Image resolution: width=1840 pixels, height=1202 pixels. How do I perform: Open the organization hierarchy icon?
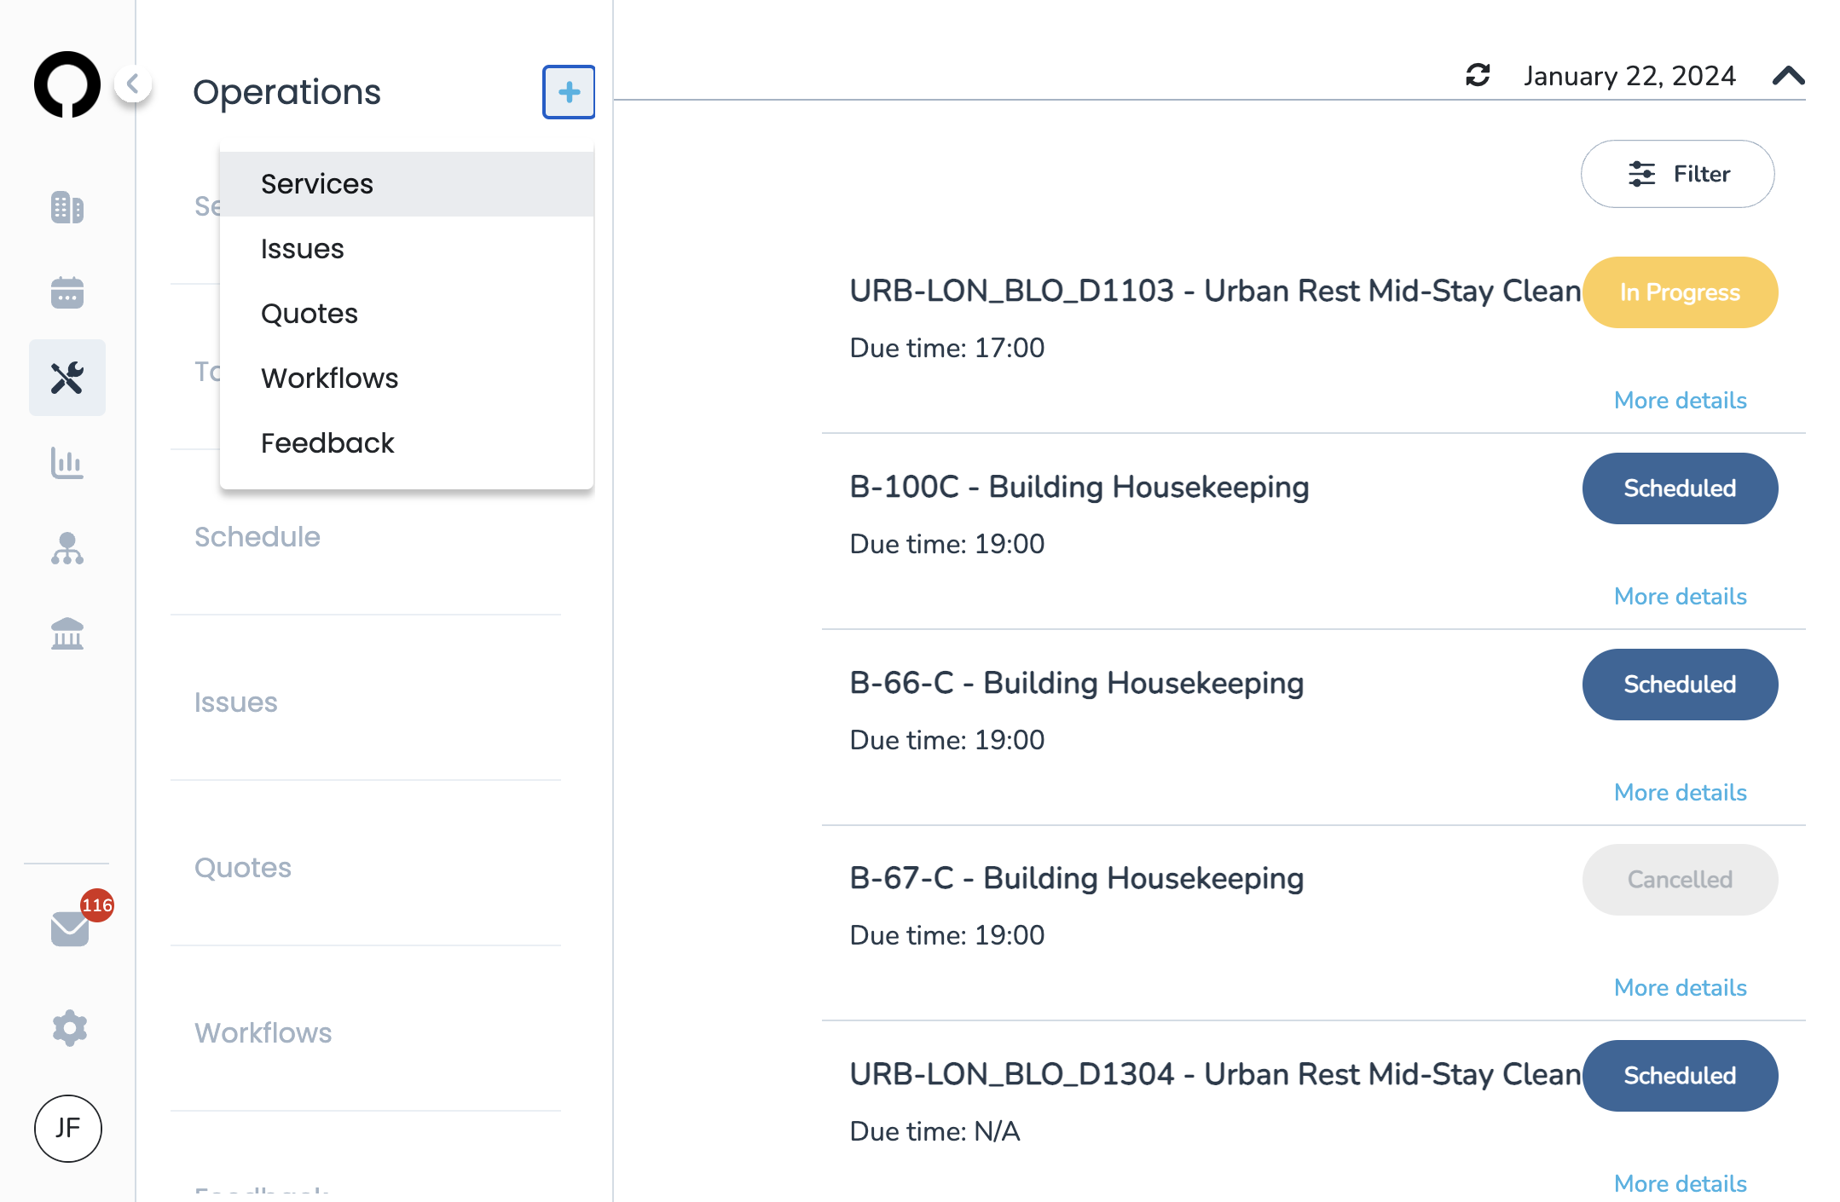[67, 548]
